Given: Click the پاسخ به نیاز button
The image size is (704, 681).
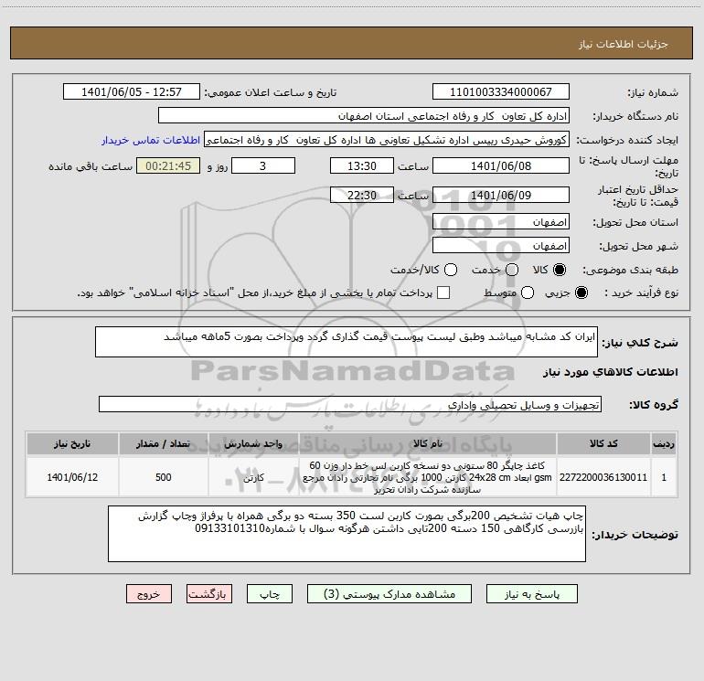Looking at the screenshot, I should (x=531, y=594).
